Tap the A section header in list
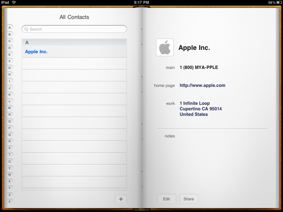Screen dimensions: 283x212 (x=74, y=42)
